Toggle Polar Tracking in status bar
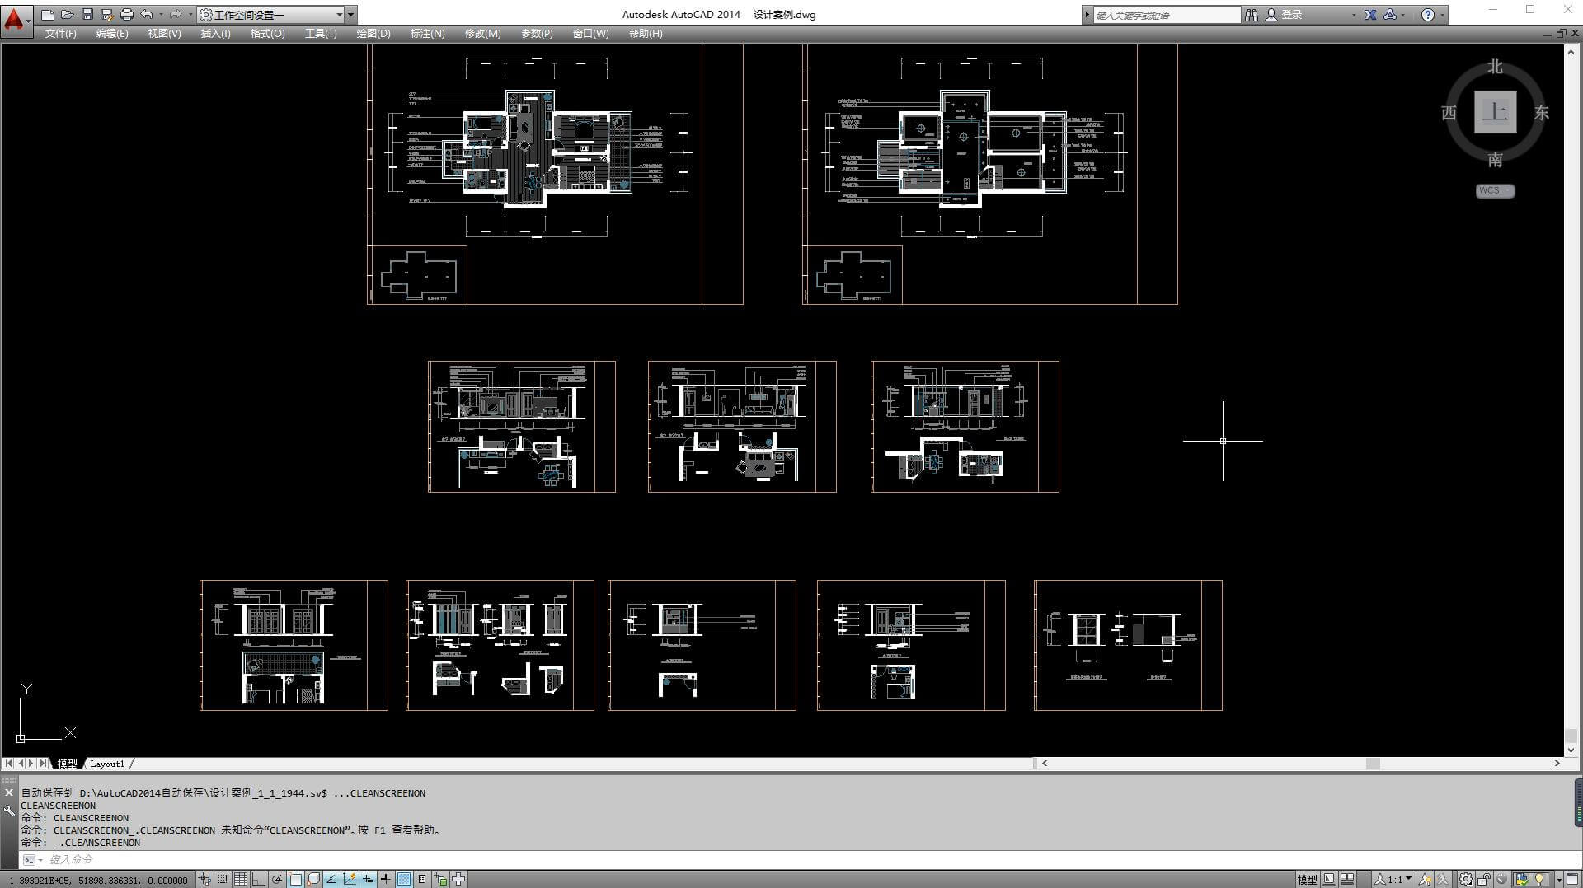Screen dimensions: 1583x888 (x=278, y=880)
